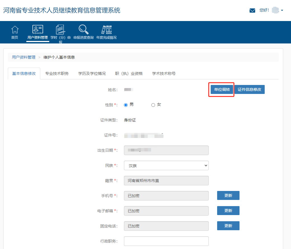The height and width of the screenshot is (249, 291).
Task: Open the 职（执）业资格 tab
Action: coord(129,73)
